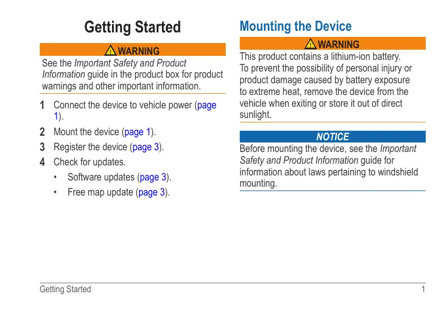Click the WARNING label below Mounting the Device

(338, 44)
